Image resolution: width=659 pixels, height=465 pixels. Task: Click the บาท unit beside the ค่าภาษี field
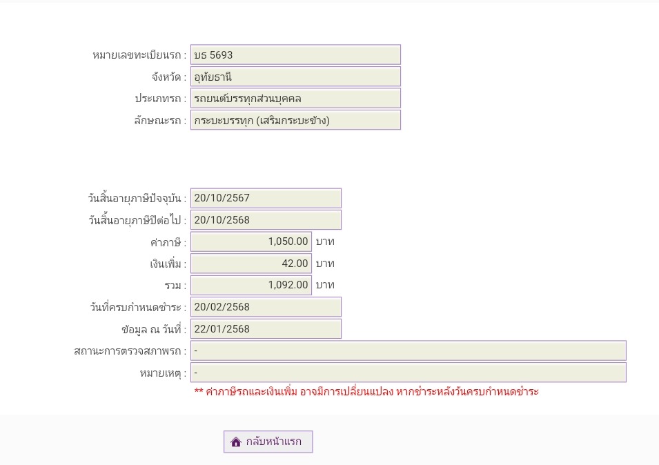(x=325, y=241)
